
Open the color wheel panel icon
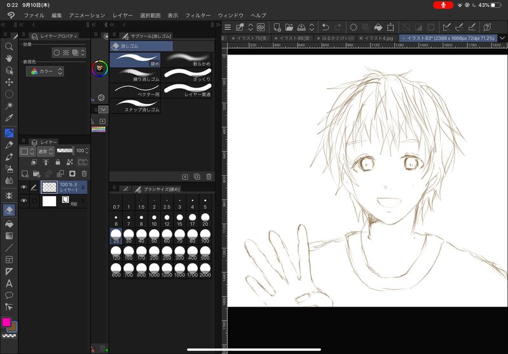point(100,69)
